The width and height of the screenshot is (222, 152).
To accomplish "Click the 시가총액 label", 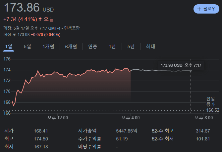I will [x=87, y=131].
